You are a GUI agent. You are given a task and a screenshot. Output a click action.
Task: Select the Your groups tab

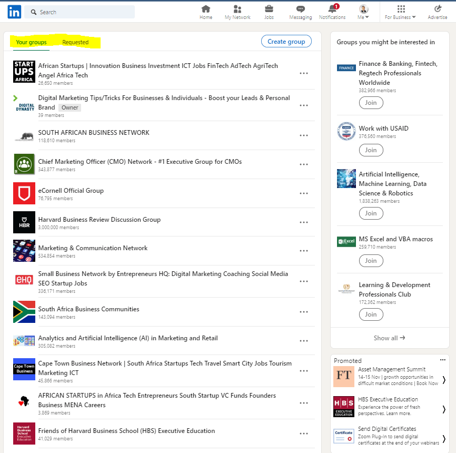(x=31, y=42)
